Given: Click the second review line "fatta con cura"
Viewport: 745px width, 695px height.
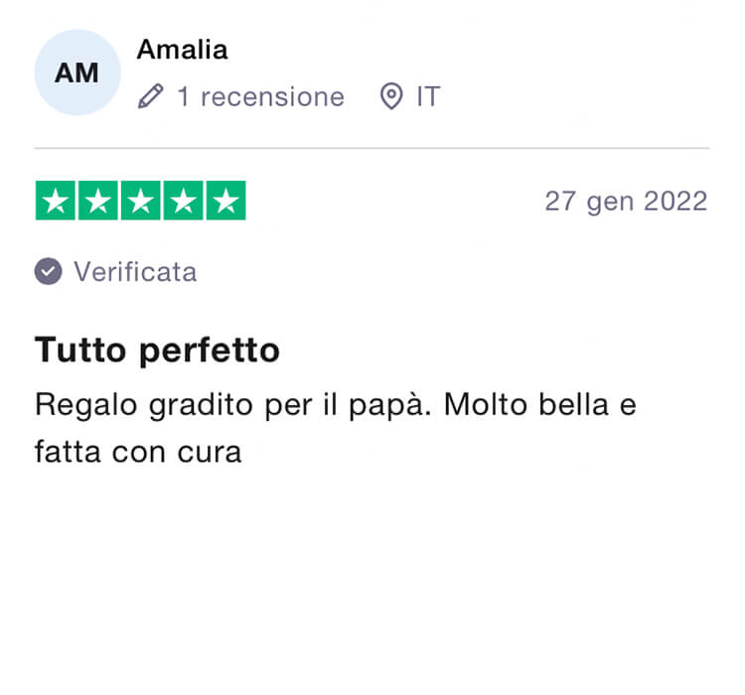Looking at the screenshot, I should 138,452.
